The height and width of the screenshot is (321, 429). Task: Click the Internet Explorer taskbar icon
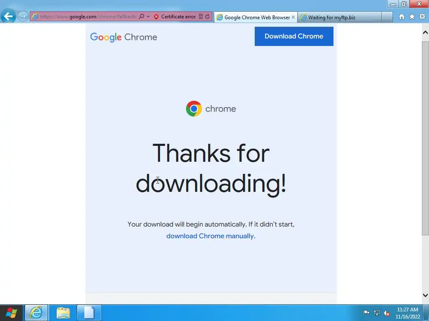tap(36, 313)
